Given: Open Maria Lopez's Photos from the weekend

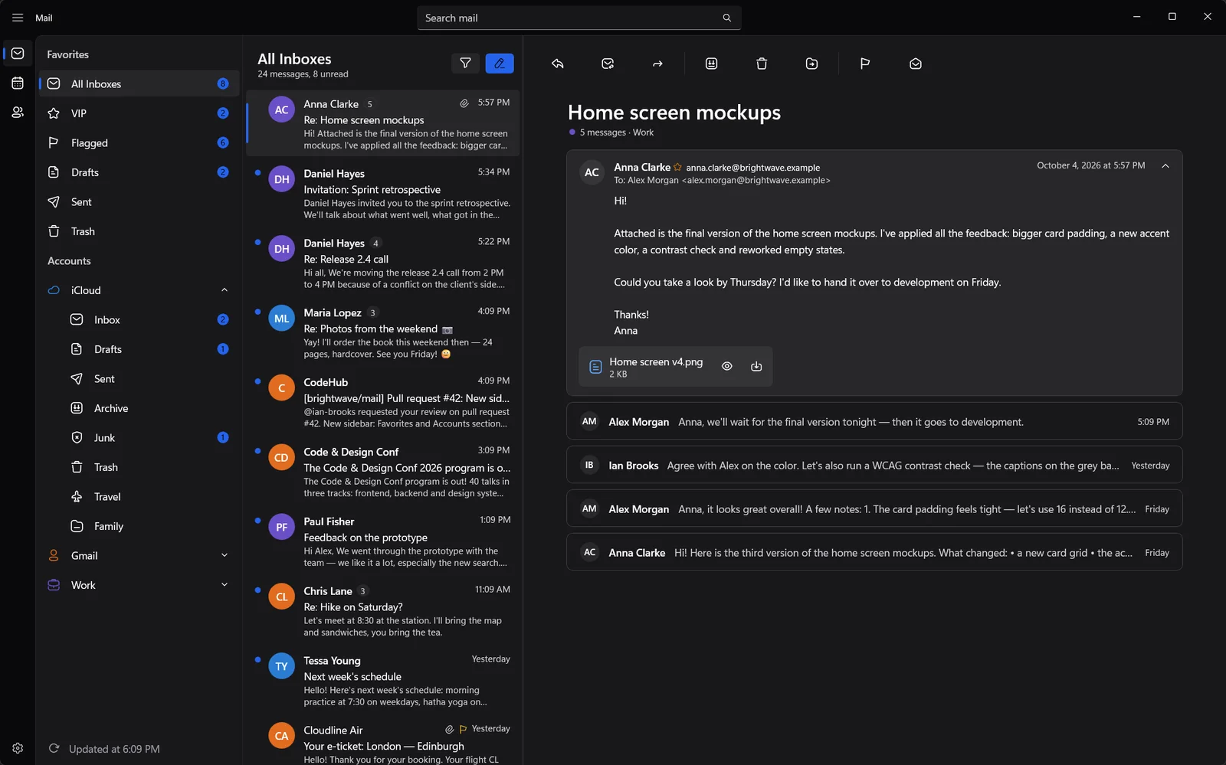Looking at the screenshot, I should click(x=383, y=333).
